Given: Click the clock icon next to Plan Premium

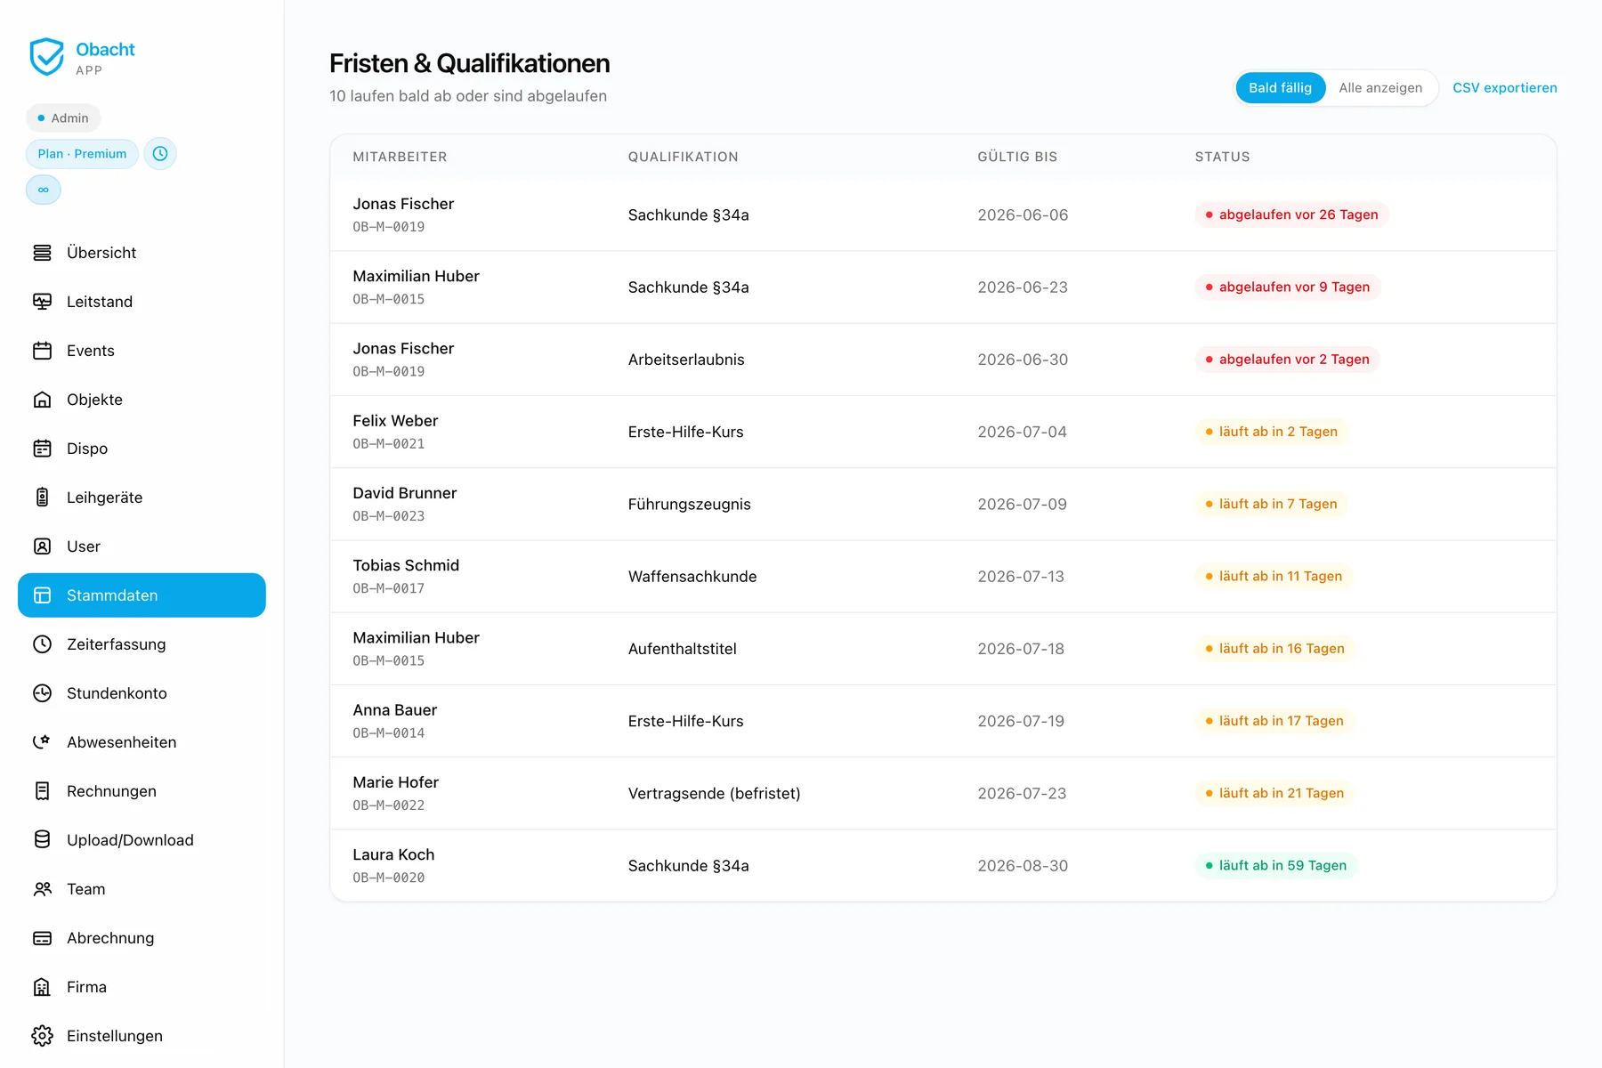Looking at the screenshot, I should [160, 154].
